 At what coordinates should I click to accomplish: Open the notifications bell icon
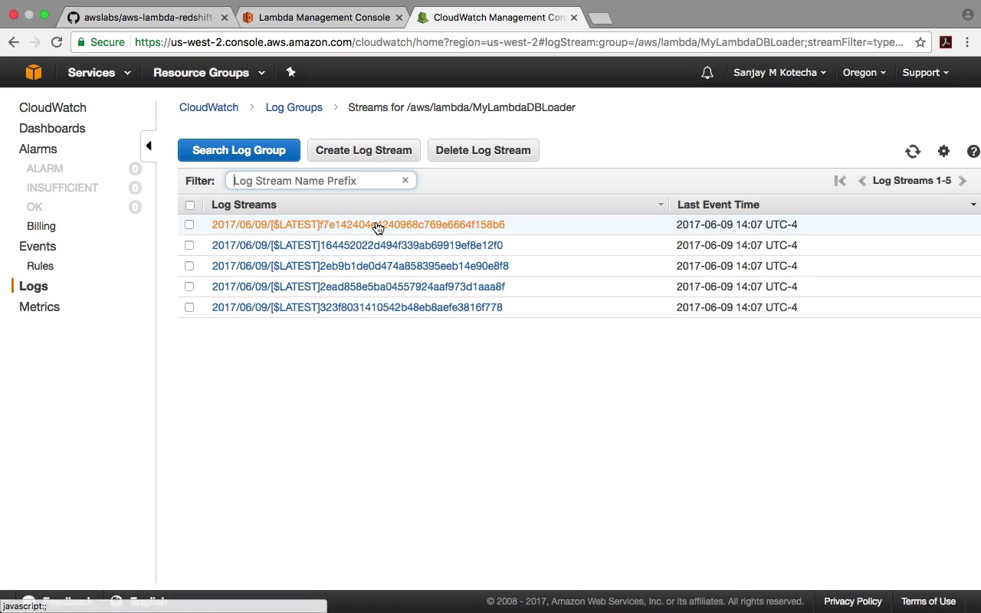tap(707, 72)
